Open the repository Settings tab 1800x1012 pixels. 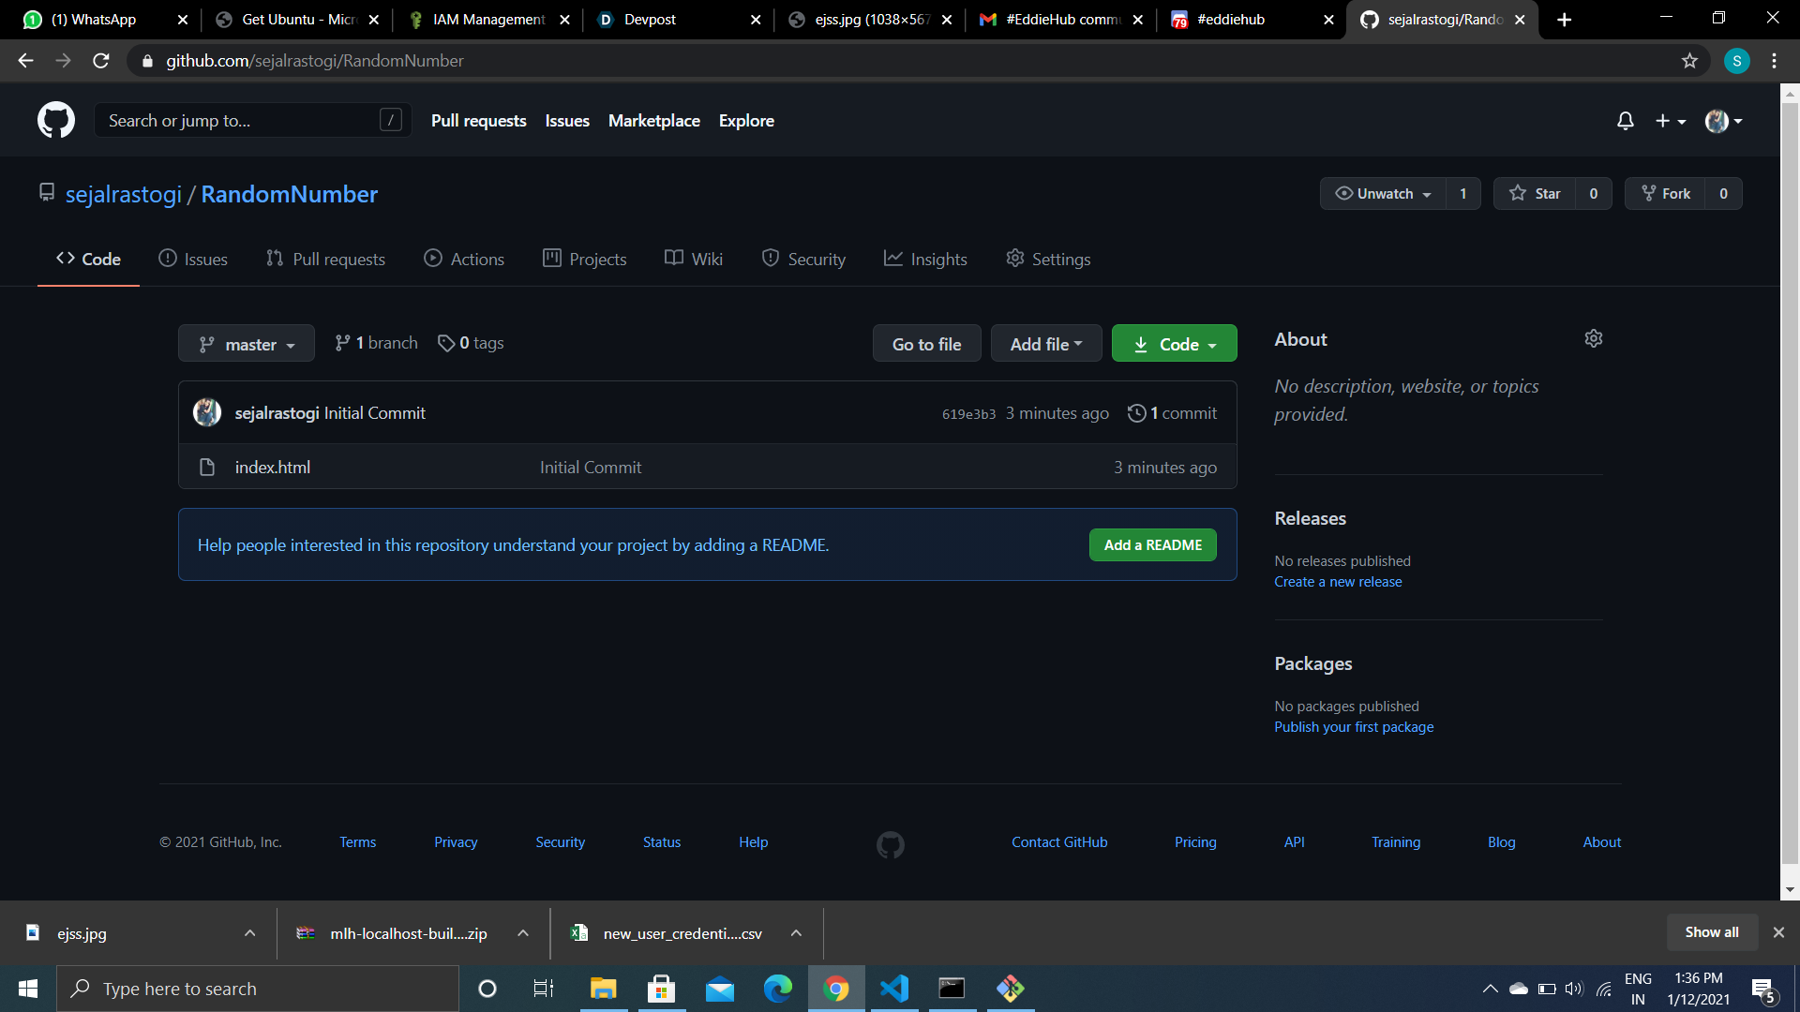point(1048,259)
